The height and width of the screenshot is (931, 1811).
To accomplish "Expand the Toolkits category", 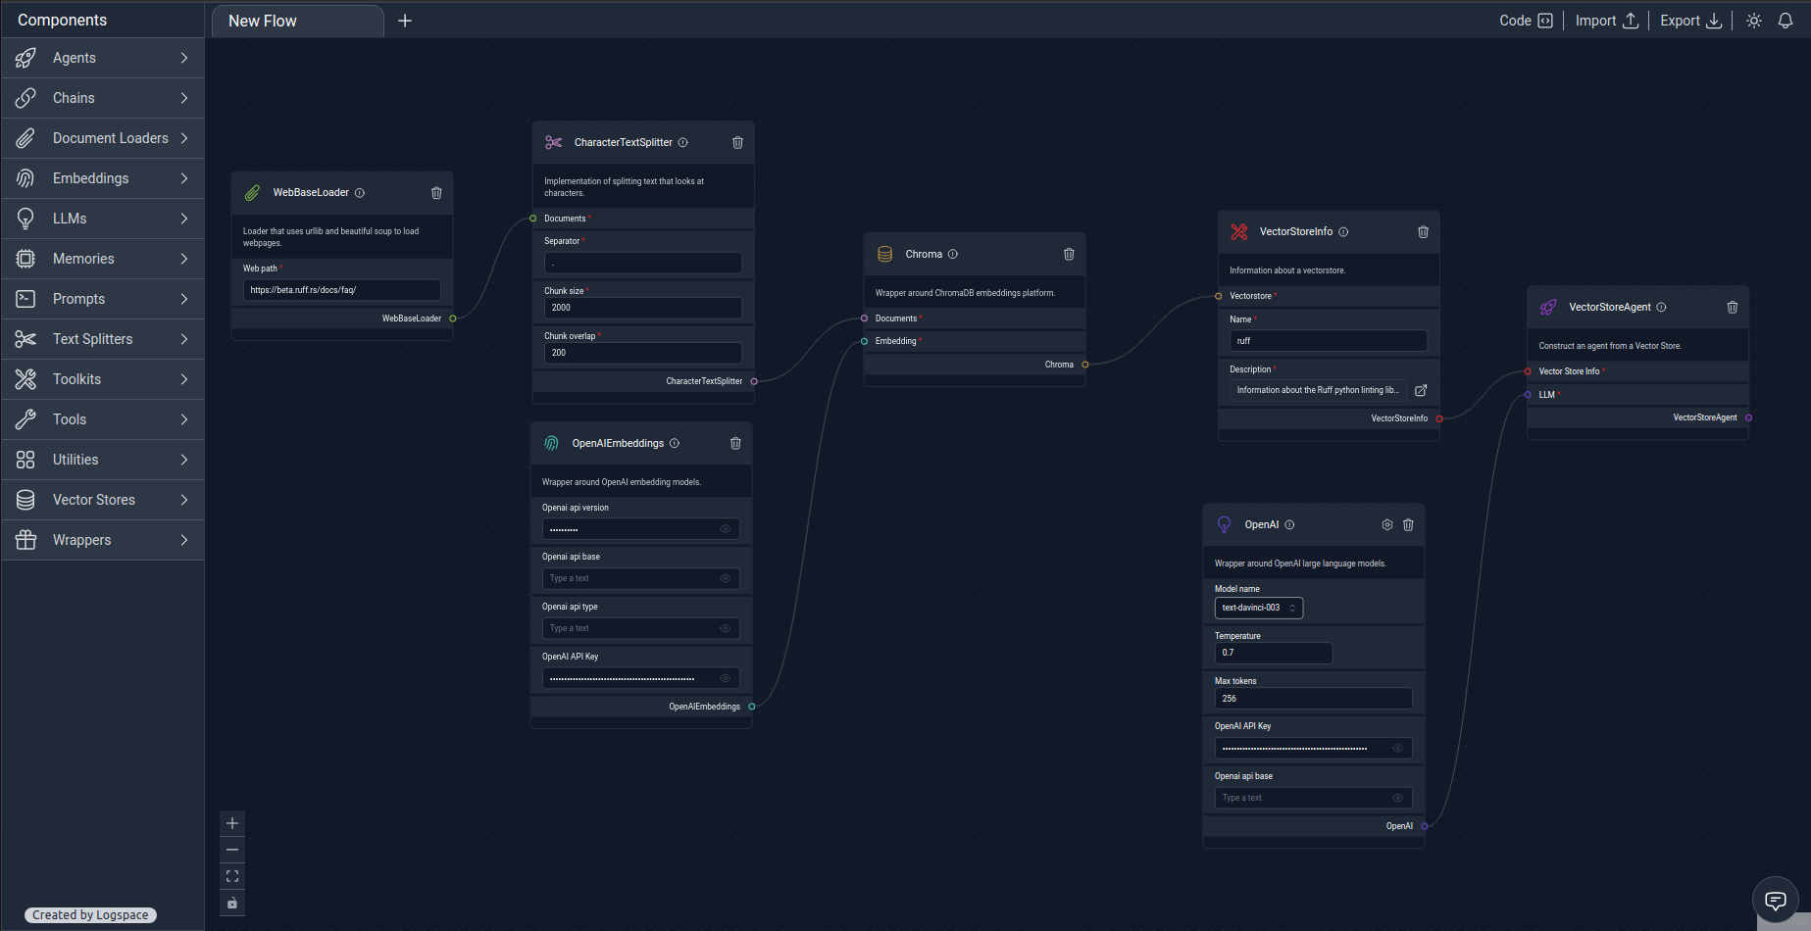I will pyautogui.click(x=103, y=379).
